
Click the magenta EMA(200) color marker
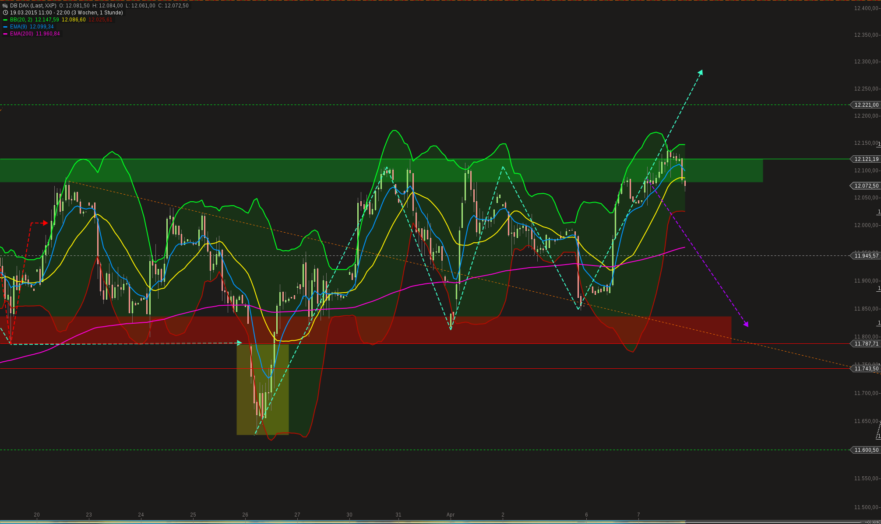(6, 34)
